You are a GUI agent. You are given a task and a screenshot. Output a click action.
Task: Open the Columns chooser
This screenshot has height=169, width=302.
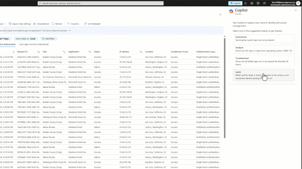point(73,24)
